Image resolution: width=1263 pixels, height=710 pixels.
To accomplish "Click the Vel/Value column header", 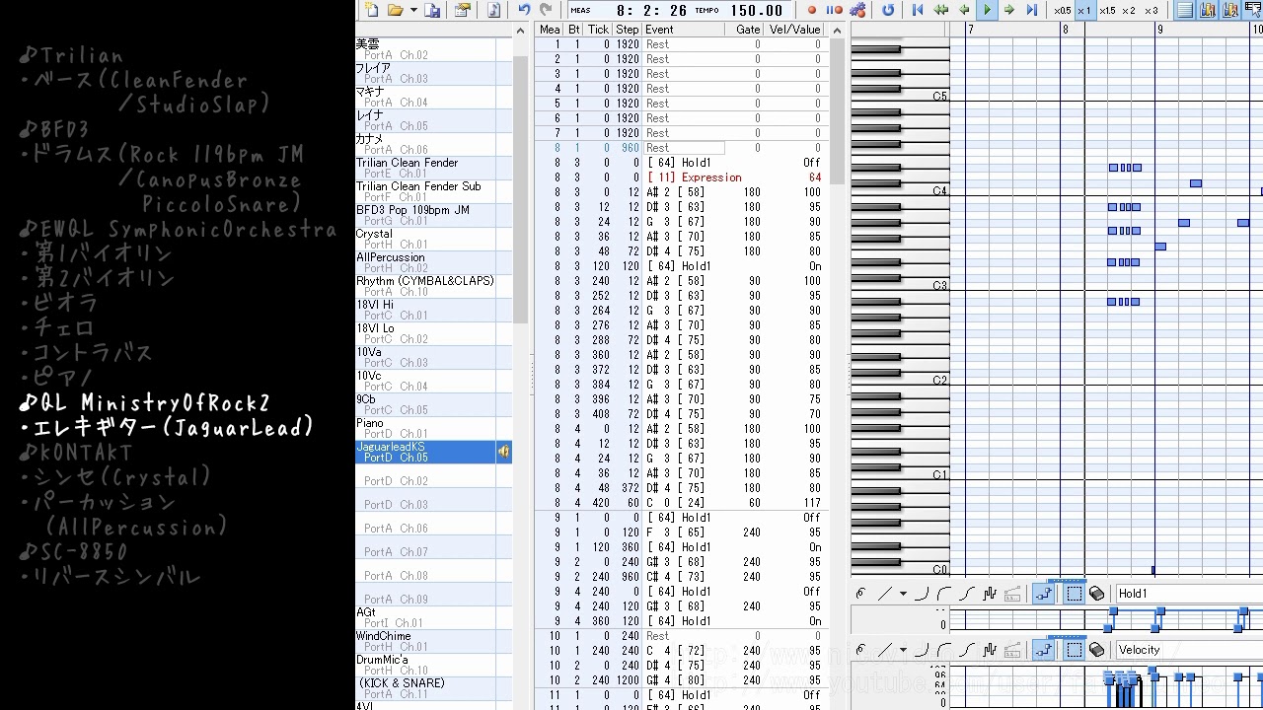I will click(794, 30).
